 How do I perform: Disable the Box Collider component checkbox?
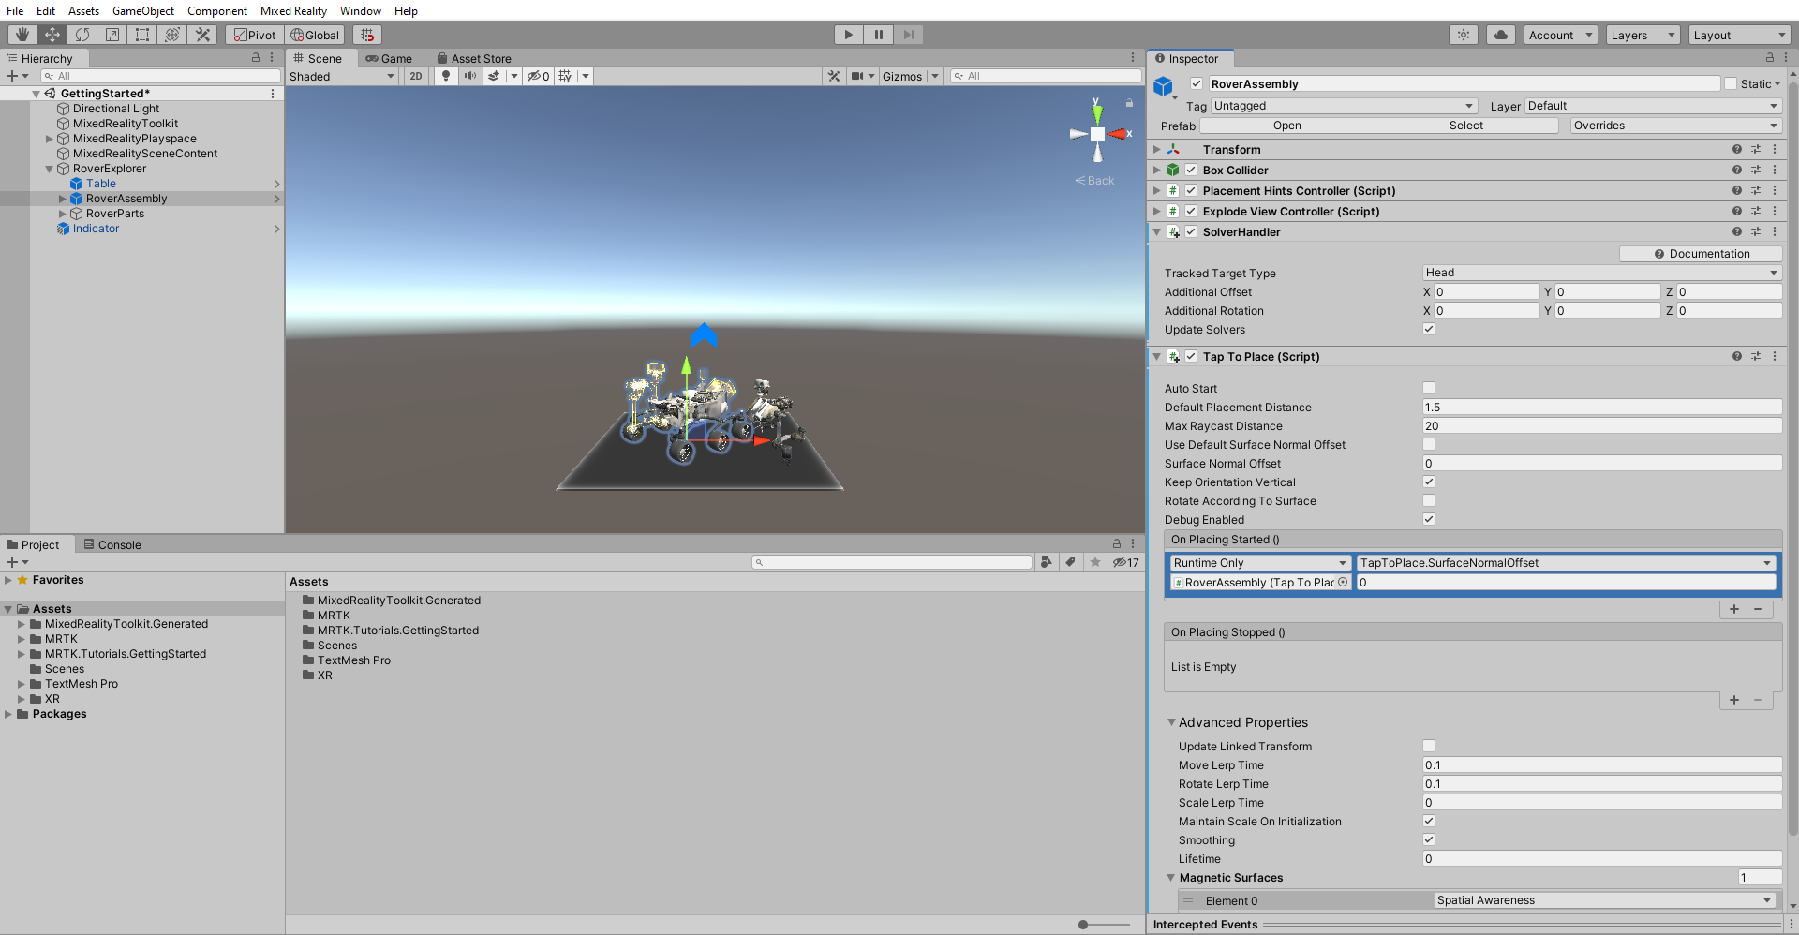click(x=1191, y=170)
